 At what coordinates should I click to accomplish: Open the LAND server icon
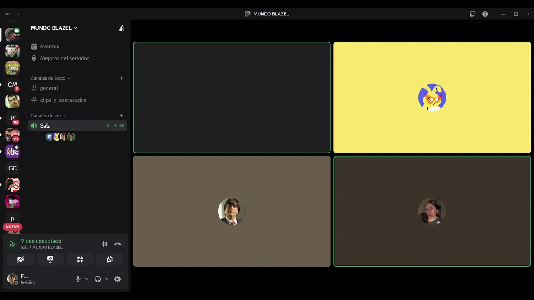click(x=13, y=68)
